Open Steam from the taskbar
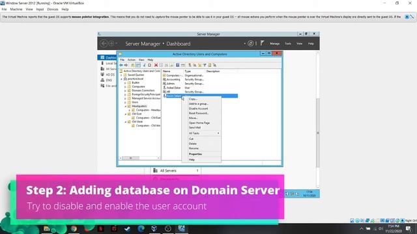417x234 pixels. (x=128, y=228)
